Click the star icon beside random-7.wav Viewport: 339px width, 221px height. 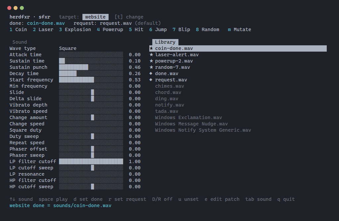tap(151, 67)
